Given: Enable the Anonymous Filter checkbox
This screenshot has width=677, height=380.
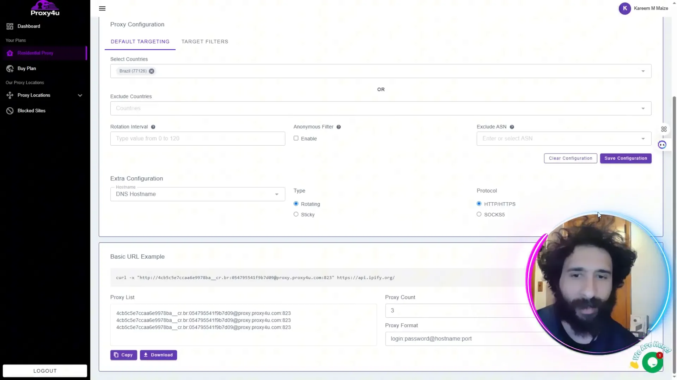Looking at the screenshot, I should 296,138.
